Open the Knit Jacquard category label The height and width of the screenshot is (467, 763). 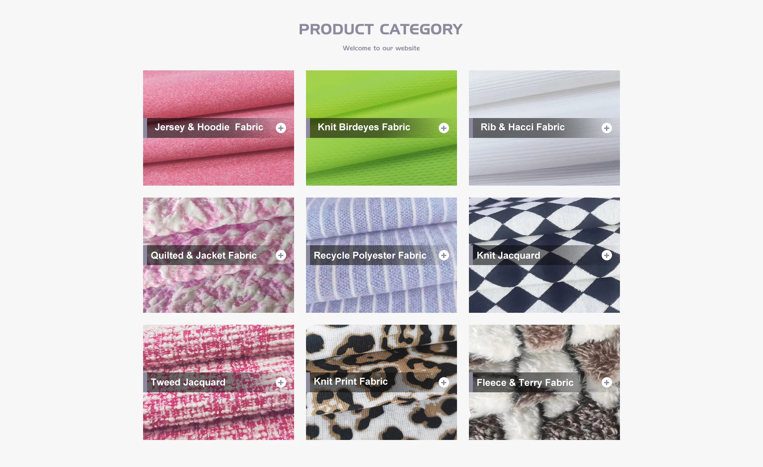click(508, 256)
